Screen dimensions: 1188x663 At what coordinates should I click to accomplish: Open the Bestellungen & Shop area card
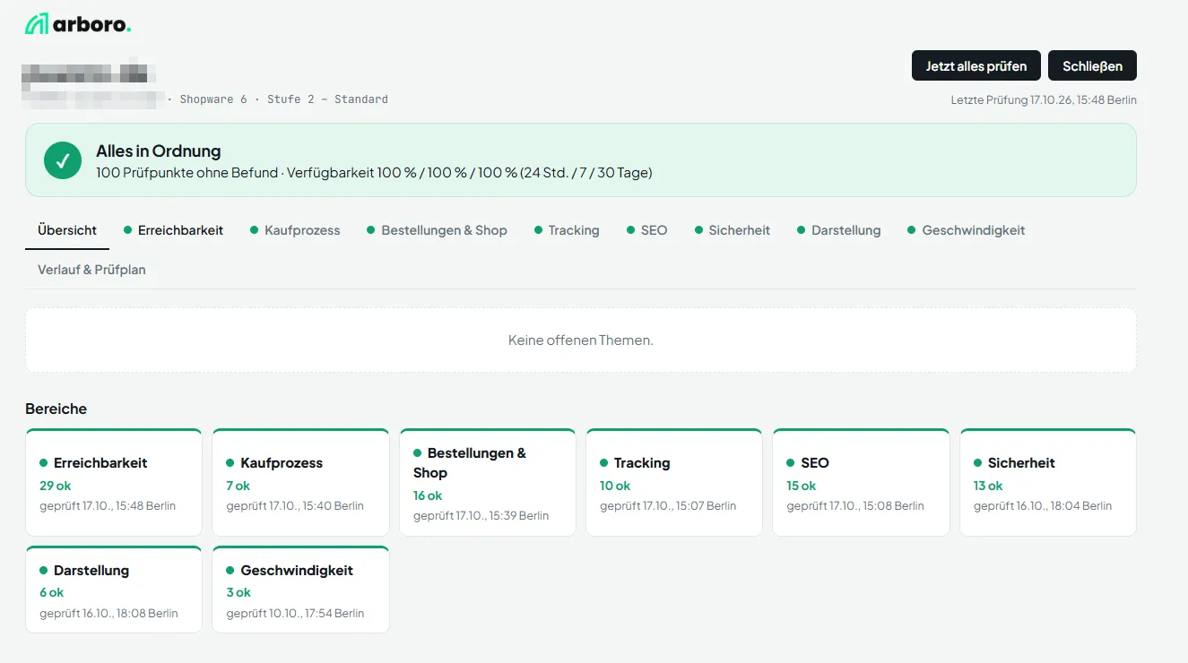[488, 482]
